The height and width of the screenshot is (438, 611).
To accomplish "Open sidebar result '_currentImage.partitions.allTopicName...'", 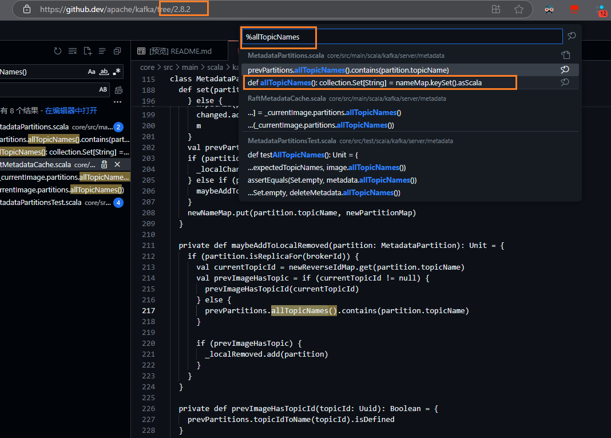I will pyautogui.click(x=65, y=177).
